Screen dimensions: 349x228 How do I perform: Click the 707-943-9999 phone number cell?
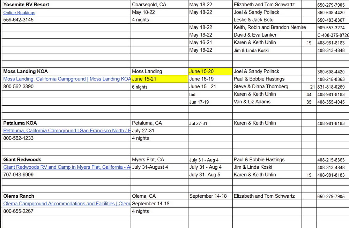[18, 175]
